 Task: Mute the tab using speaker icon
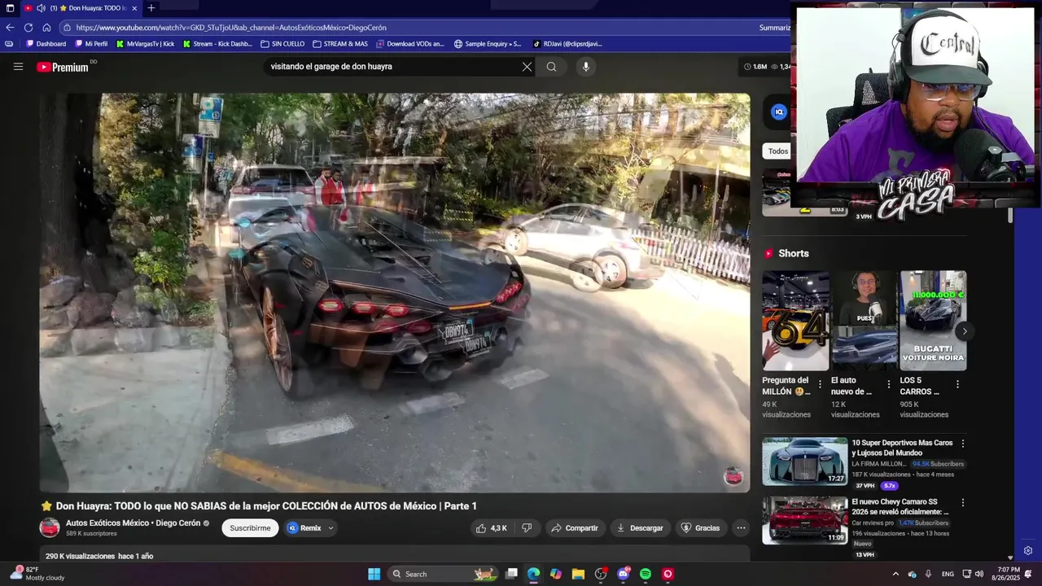pyautogui.click(x=41, y=8)
